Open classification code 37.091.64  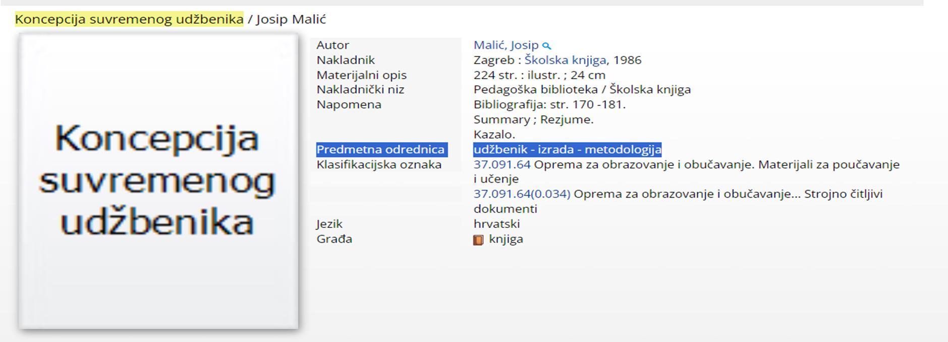point(502,164)
